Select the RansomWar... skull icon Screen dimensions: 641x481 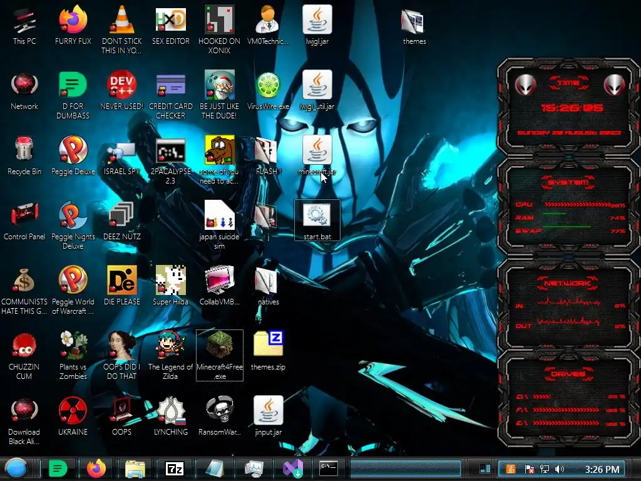pyautogui.click(x=219, y=410)
